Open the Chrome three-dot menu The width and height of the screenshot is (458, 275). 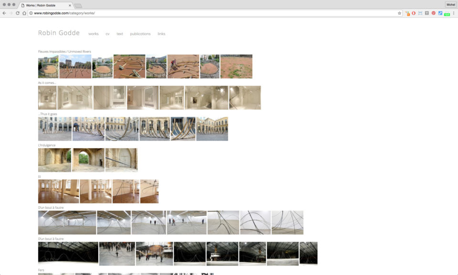[x=454, y=13]
